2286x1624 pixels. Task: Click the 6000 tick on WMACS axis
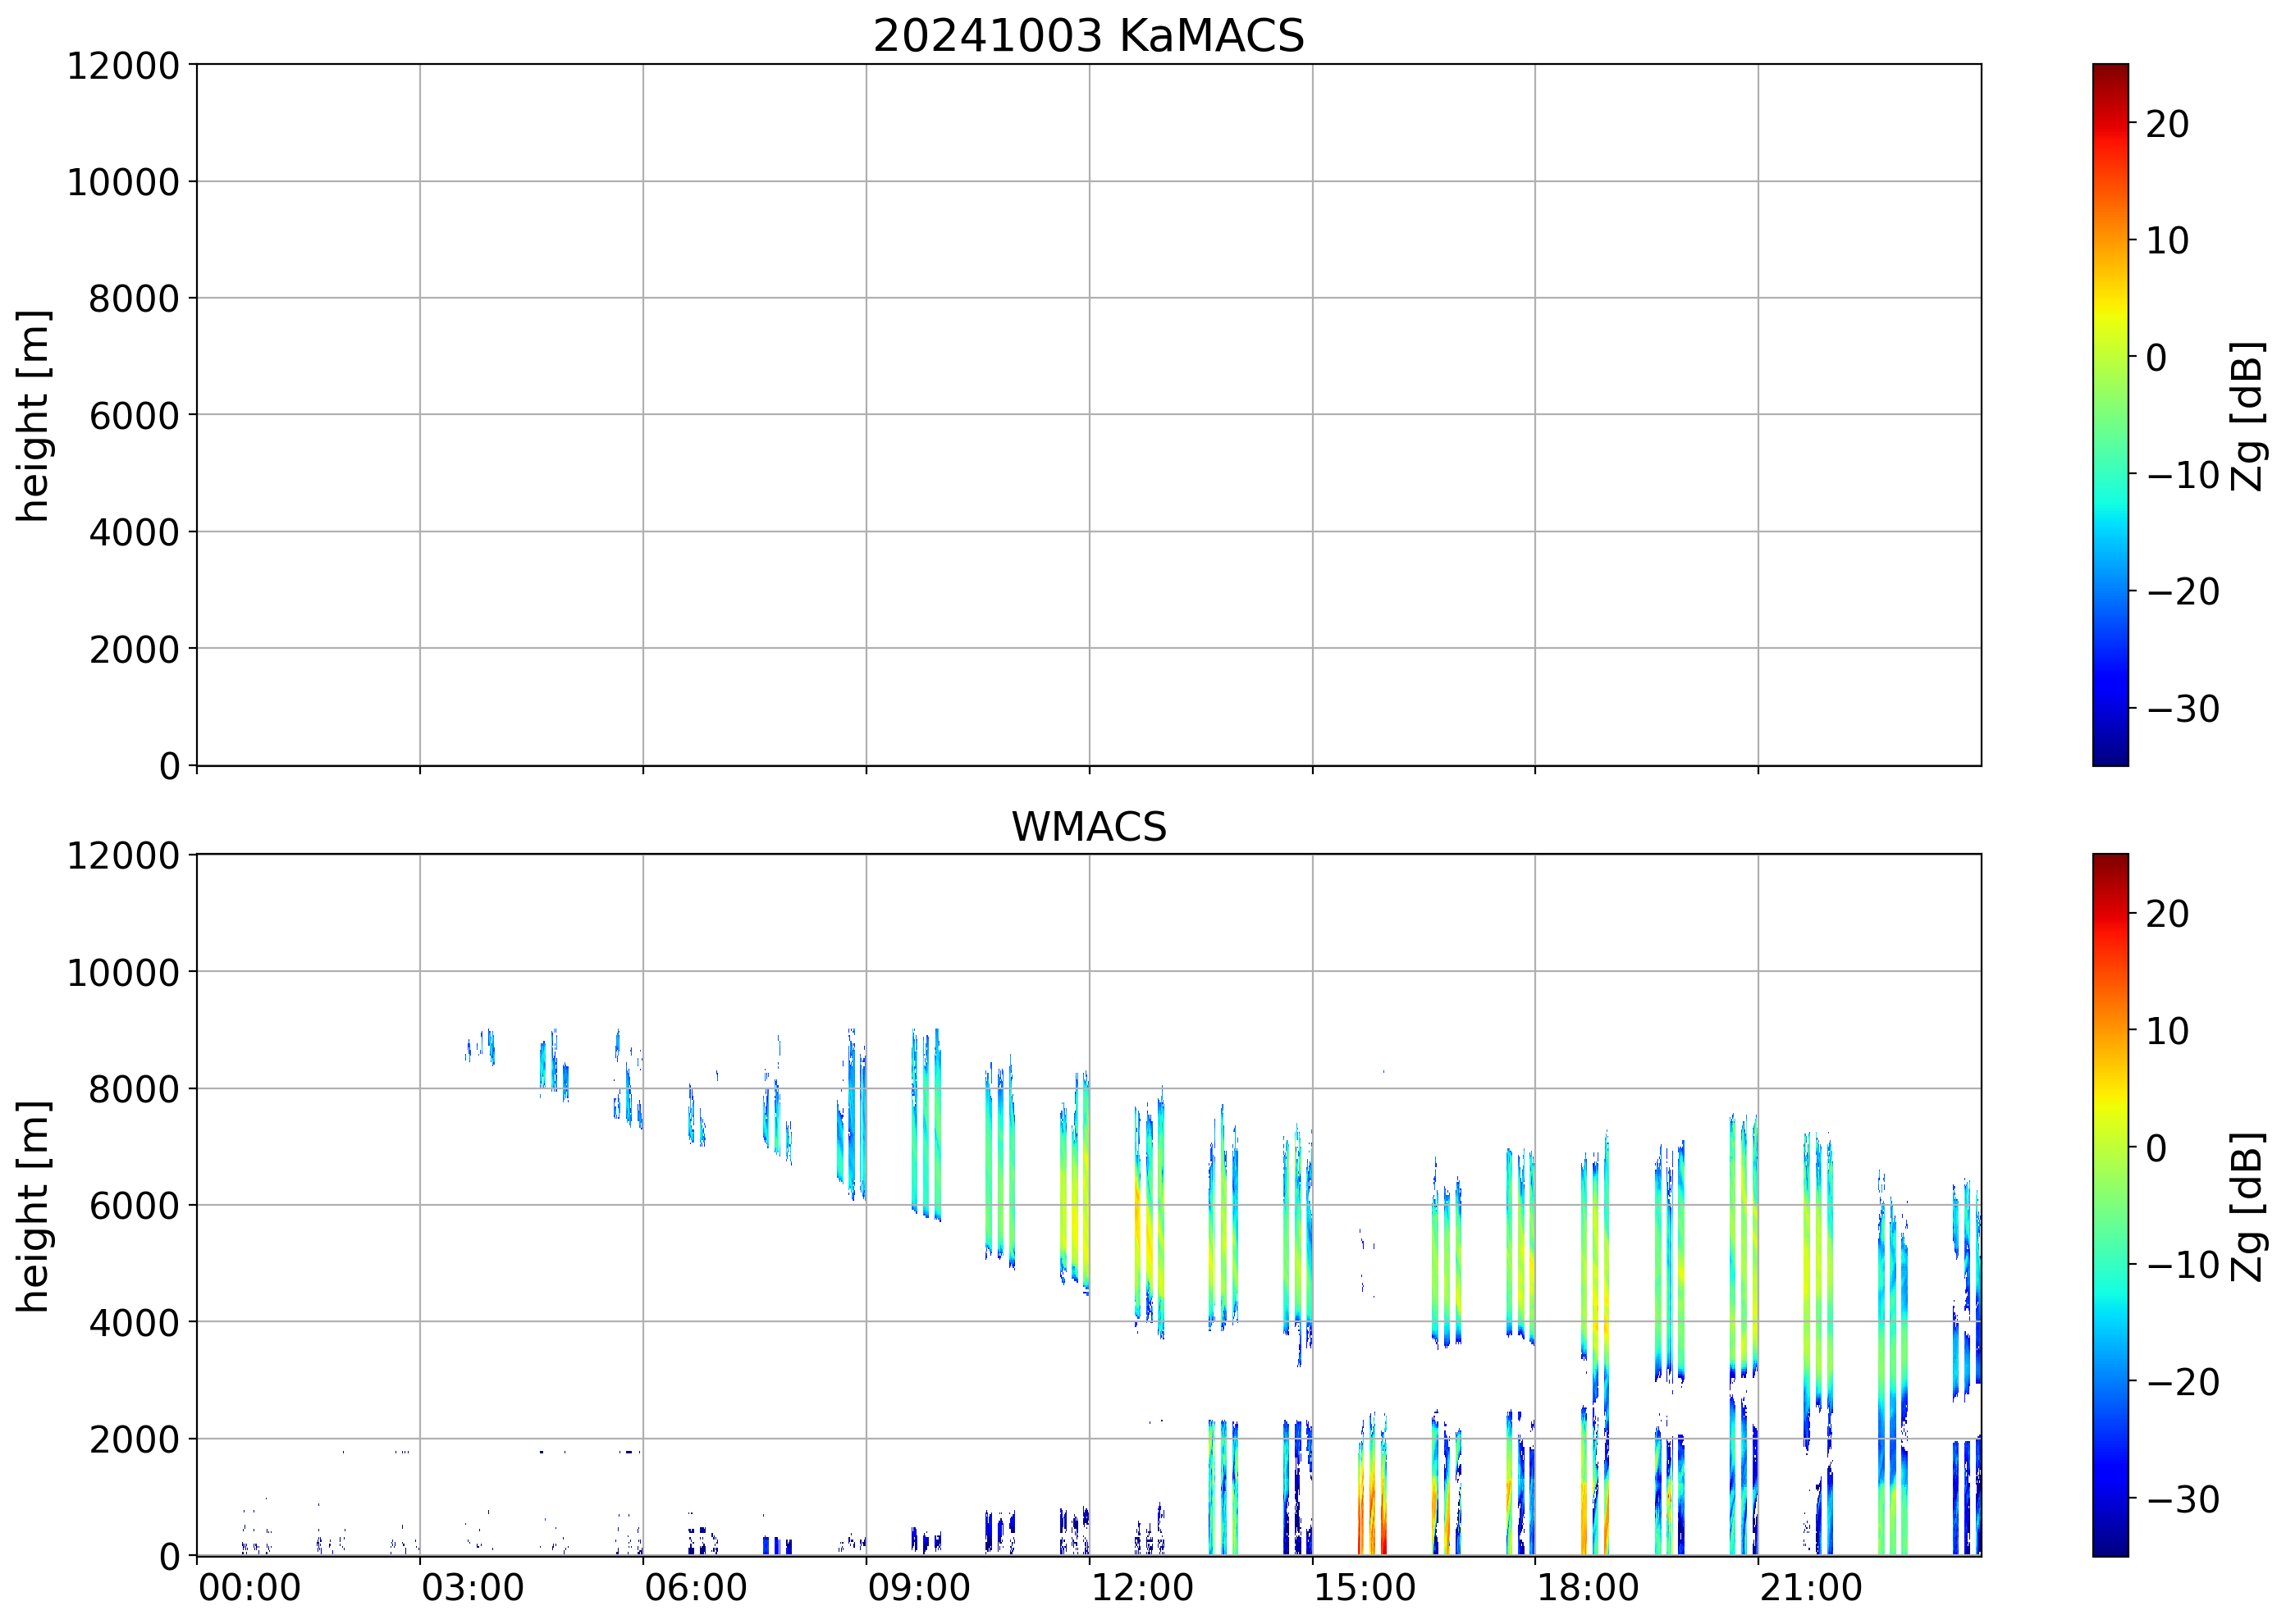[x=133, y=1206]
